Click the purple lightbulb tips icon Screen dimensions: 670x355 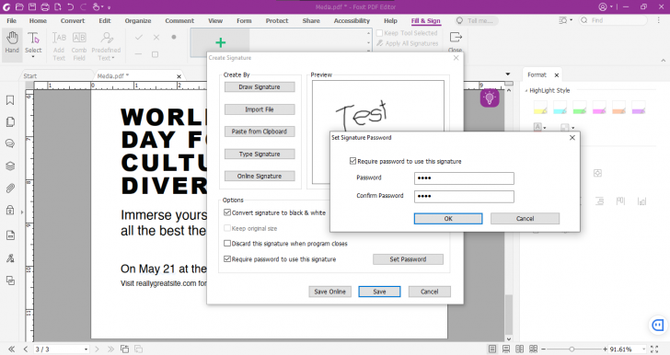click(490, 97)
